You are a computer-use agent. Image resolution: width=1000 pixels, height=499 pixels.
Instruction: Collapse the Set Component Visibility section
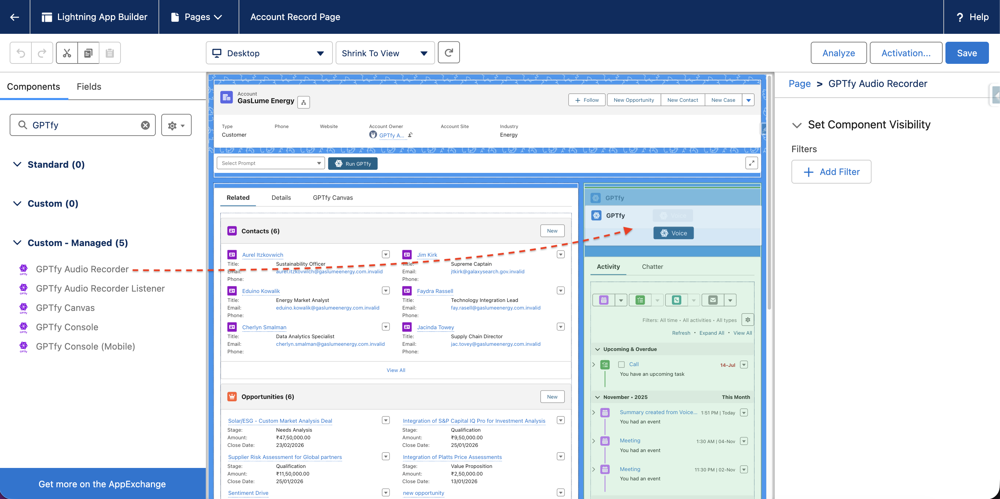(x=797, y=125)
